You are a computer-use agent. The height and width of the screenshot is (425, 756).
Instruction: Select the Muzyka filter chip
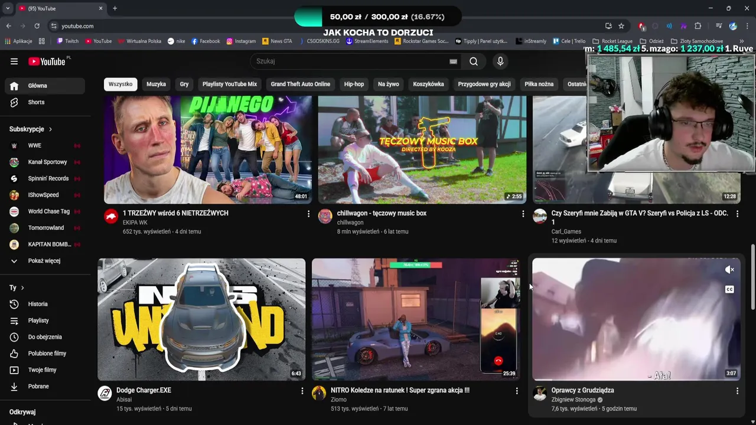coord(156,84)
